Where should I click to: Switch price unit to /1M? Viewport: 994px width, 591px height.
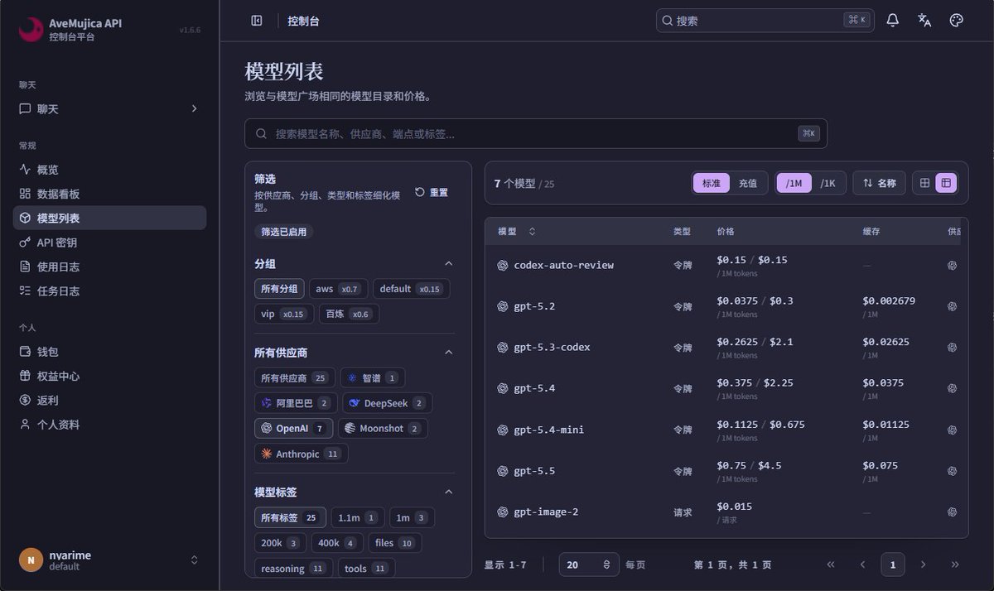(x=794, y=183)
